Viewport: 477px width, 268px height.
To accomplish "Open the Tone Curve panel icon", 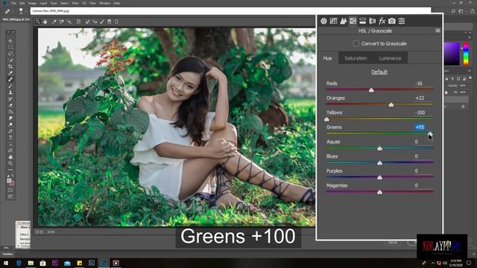I will pos(333,21).
